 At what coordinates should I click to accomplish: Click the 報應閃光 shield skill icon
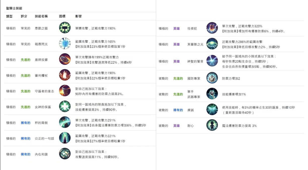click(x=65, y=44)
